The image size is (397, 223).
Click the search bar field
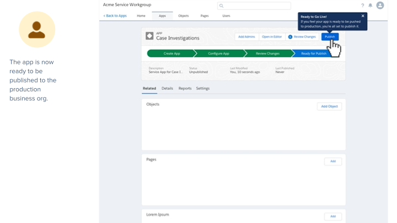[x=254, y=6]
